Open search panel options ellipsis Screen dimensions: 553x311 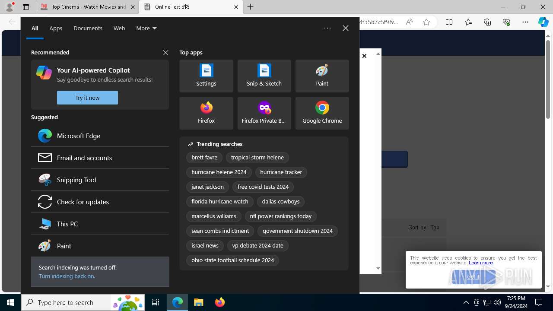coord(327,28)
